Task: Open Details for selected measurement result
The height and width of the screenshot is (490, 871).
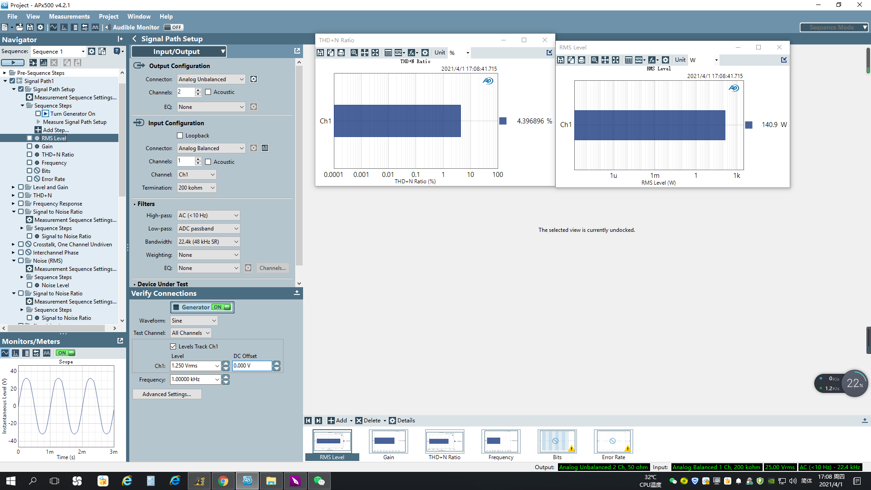Action: (x=401, y=421)
